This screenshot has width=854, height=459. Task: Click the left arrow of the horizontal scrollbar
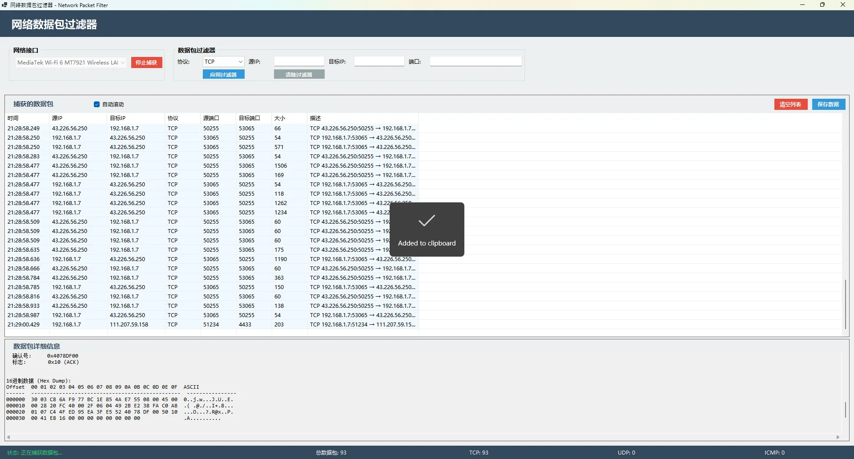[x=8, y=437]
